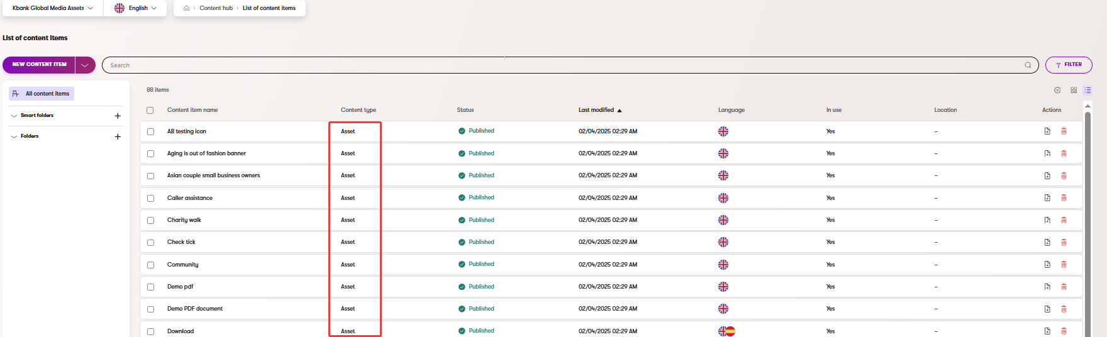1107x337 pixels.
Task: Click file action icon for Check tick
Action: click(x=1047, y=242)
